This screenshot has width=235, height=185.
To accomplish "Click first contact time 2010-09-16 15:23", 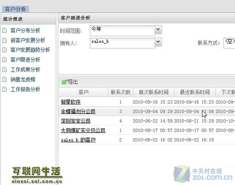I will 153,102.
